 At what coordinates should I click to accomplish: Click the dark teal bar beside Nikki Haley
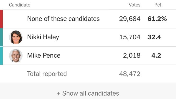click(x=1, y=37)
